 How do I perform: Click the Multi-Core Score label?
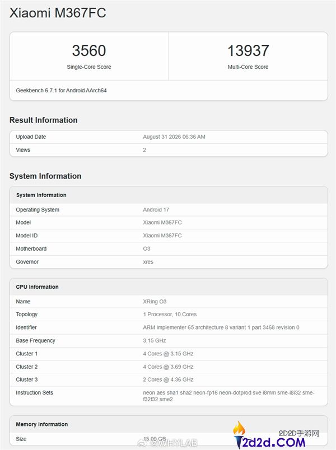248,67
